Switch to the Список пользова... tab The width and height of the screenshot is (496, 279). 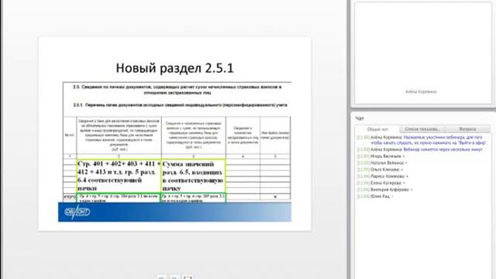pos(422,129)
